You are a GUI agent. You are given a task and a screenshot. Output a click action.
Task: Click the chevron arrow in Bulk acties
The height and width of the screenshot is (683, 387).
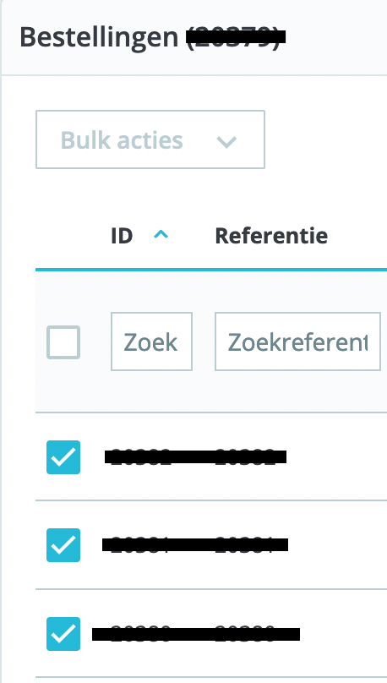pos(226,141)
